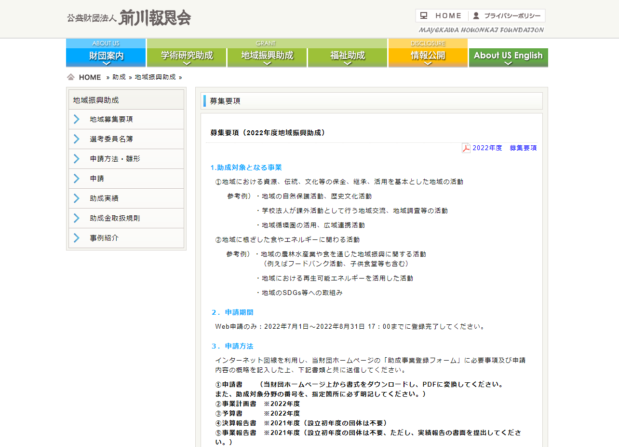
Task: Click the person icon beside プライバシーポリシー
Action: [476, 15]
